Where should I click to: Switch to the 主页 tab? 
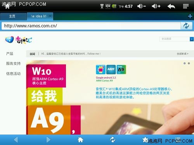click(13, 16)
